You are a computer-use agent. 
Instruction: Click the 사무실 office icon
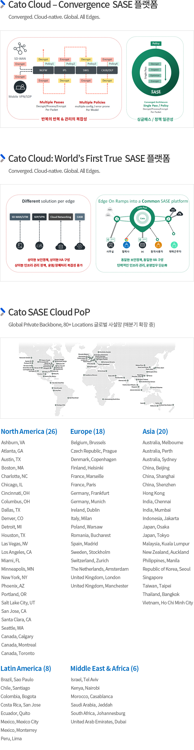point(111,245)
